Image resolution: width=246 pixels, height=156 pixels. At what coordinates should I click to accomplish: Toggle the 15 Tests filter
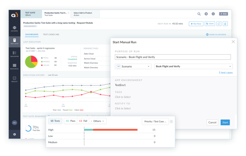(55, 121)
